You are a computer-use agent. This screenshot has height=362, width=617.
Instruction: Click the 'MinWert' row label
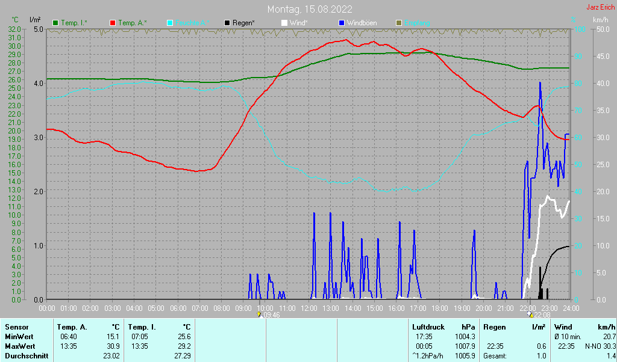19,337
